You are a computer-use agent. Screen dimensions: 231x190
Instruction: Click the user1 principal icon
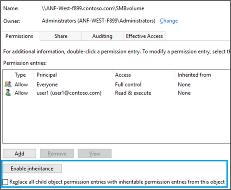coord(8,93)
